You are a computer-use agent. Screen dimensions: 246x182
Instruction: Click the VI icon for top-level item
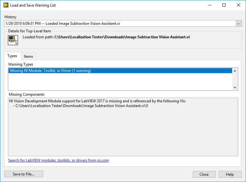point(13,40)
